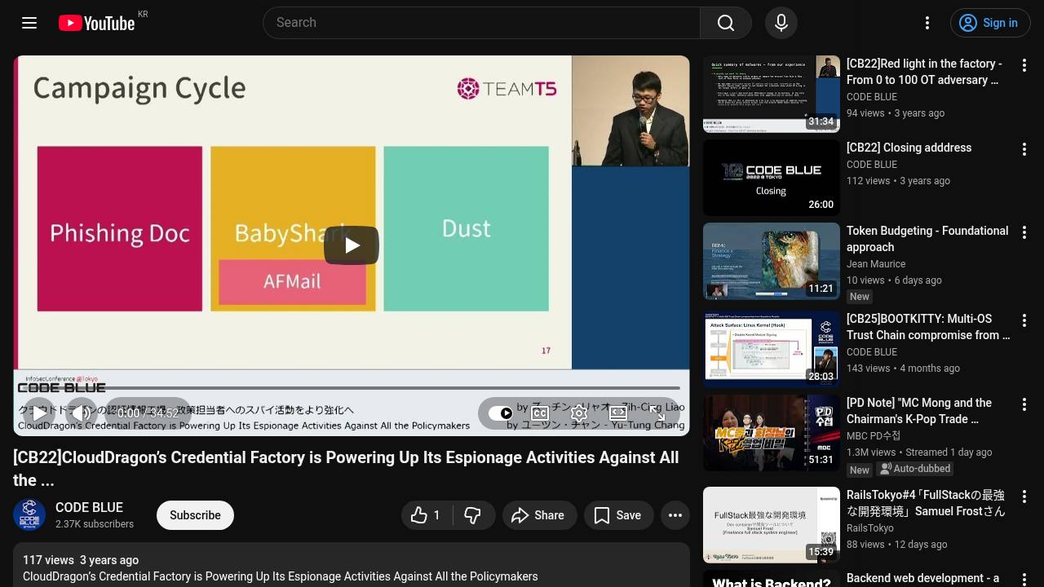This screenshot has height=587, width=1044.
Task: Open RailsTokyo#4 video thumbnail
Action: (x=772, y=525)
